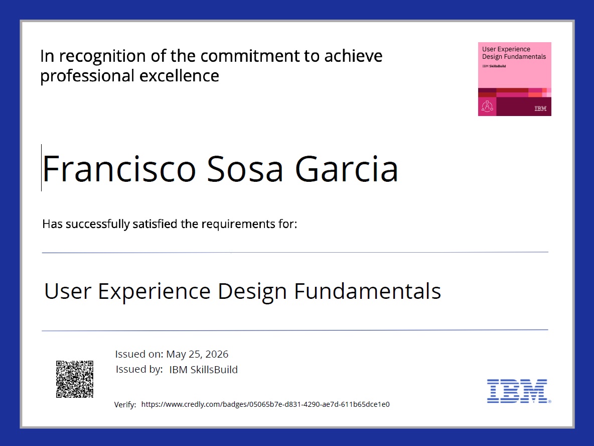
Task: Click the Issued on May 25, 2026 text
Action: pyautogui.click(x=172, y=354)
